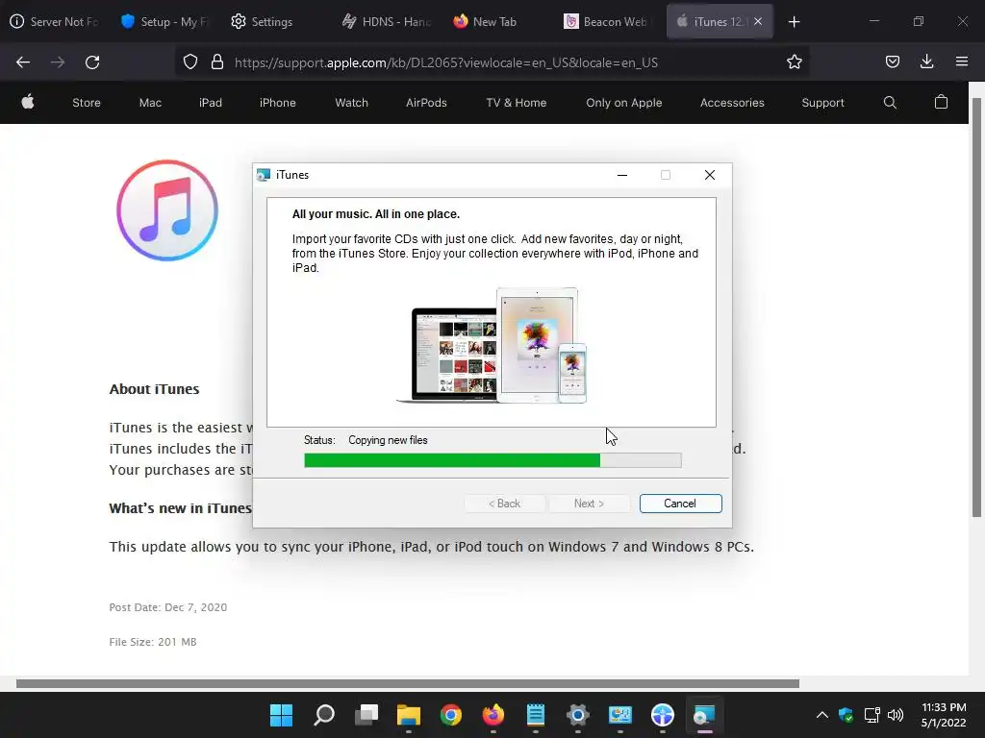Click the installer green progress bar

pyautogui.click(x=492, y=460)
